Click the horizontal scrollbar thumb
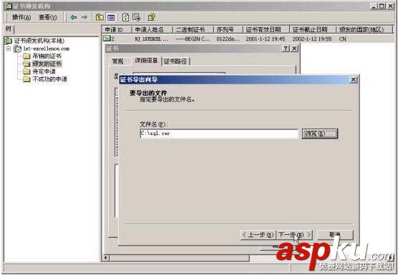The width and height of the screenshot is (398, 275). 179,258
